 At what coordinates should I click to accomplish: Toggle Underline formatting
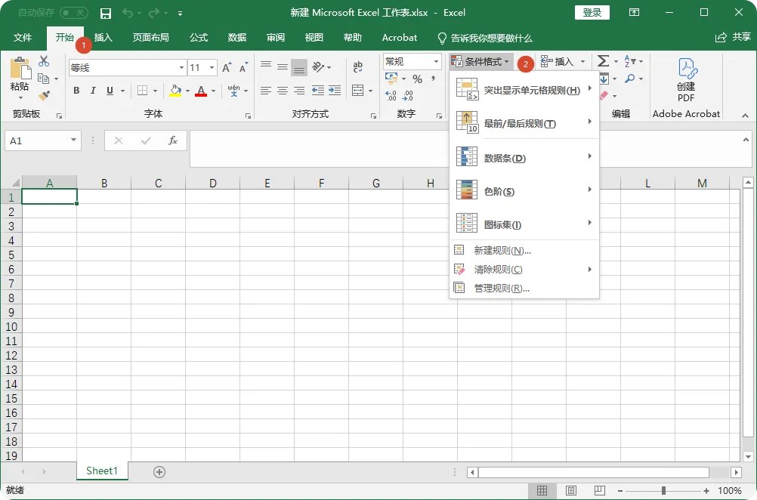coord(110,90)
